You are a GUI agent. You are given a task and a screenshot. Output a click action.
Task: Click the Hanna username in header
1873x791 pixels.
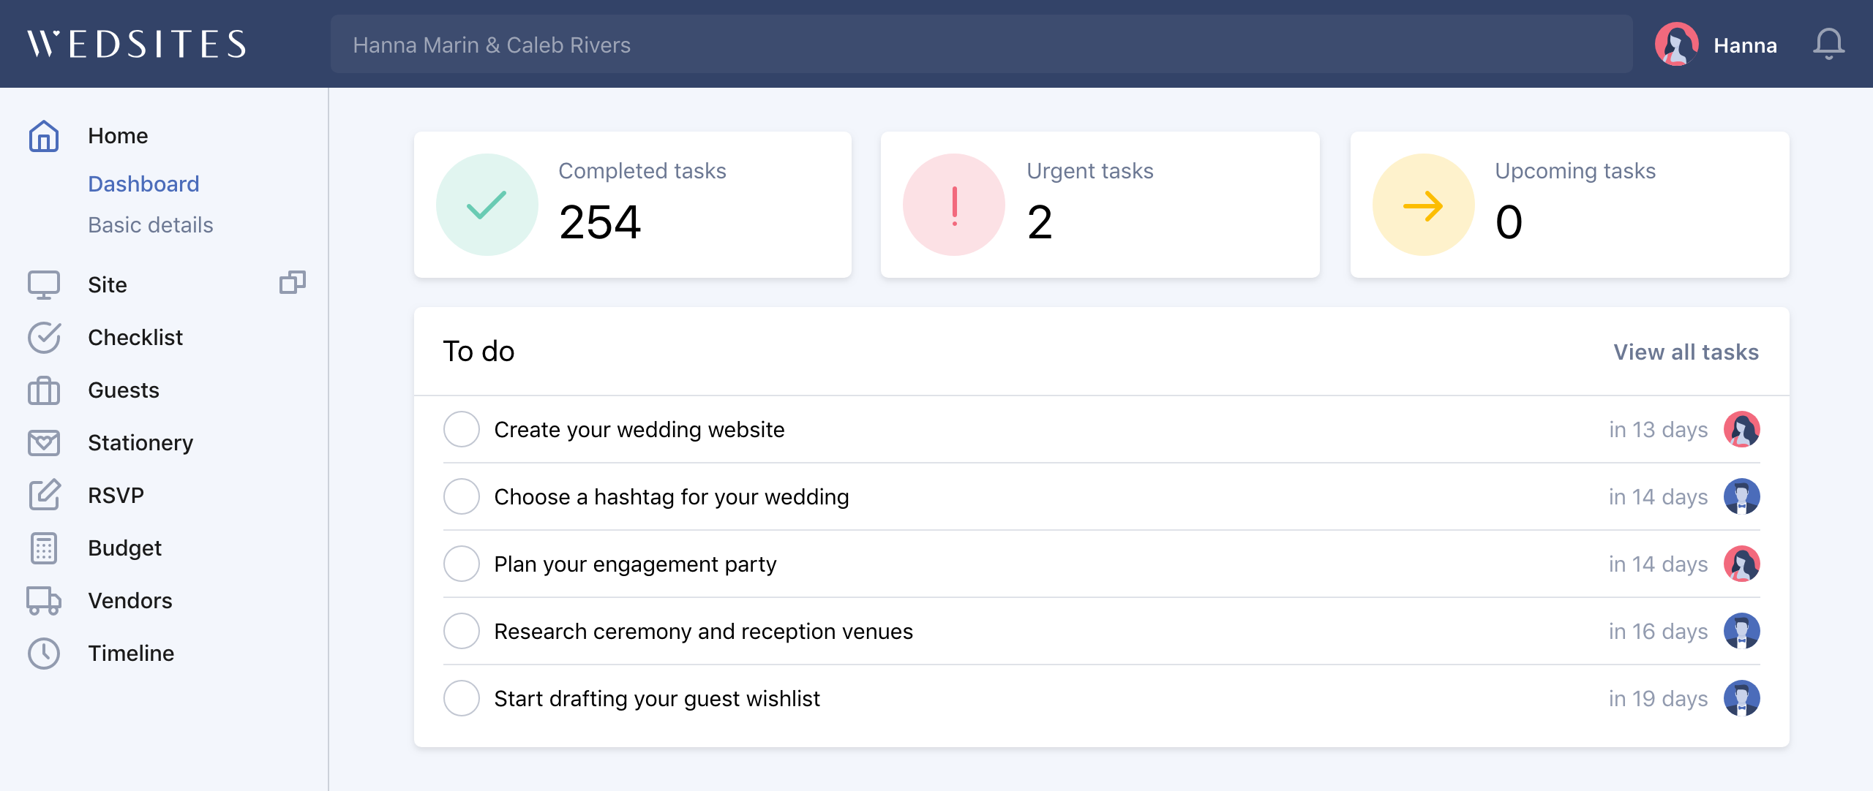(x=1745, y=45)
